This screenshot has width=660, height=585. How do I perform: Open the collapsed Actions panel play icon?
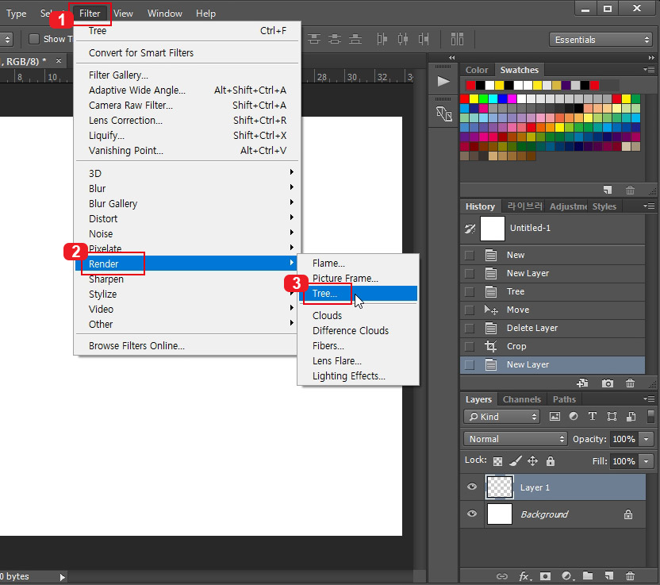tap(443, 81)
